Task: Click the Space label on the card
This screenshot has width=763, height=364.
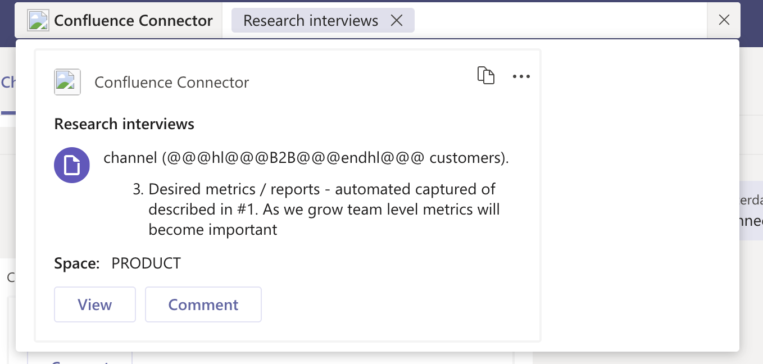Action: (x=76, y=263)
